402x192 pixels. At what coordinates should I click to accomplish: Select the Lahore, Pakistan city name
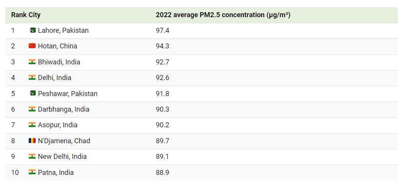(x=63, y=30)
